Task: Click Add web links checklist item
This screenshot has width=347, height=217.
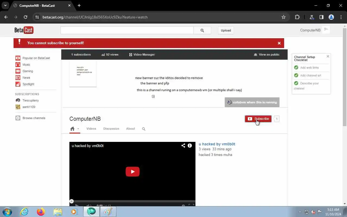Action: tap(309, 68)
